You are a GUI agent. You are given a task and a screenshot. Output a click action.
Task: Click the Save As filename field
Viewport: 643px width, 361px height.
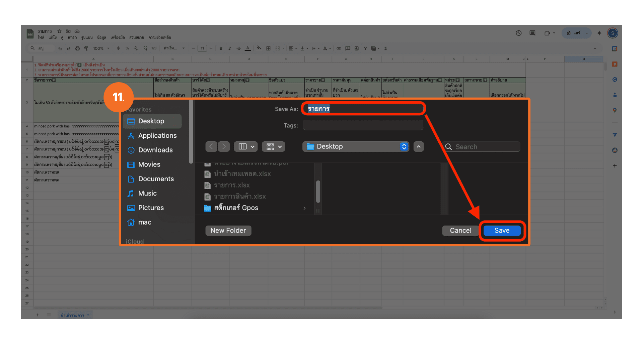point(363,109)
